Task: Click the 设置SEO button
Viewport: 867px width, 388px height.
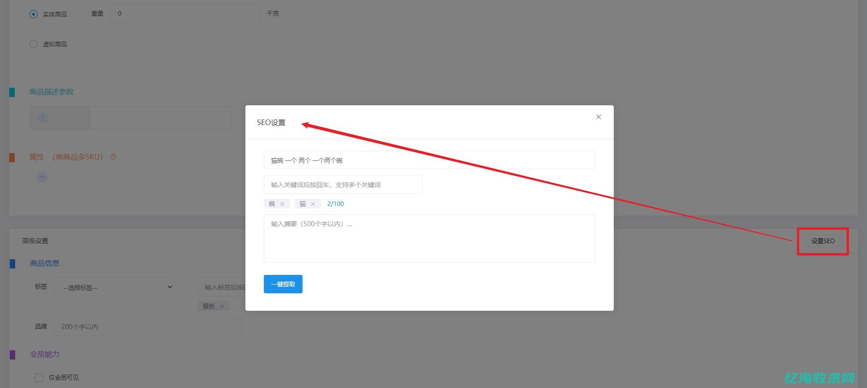Action: [x=823, y=241]
